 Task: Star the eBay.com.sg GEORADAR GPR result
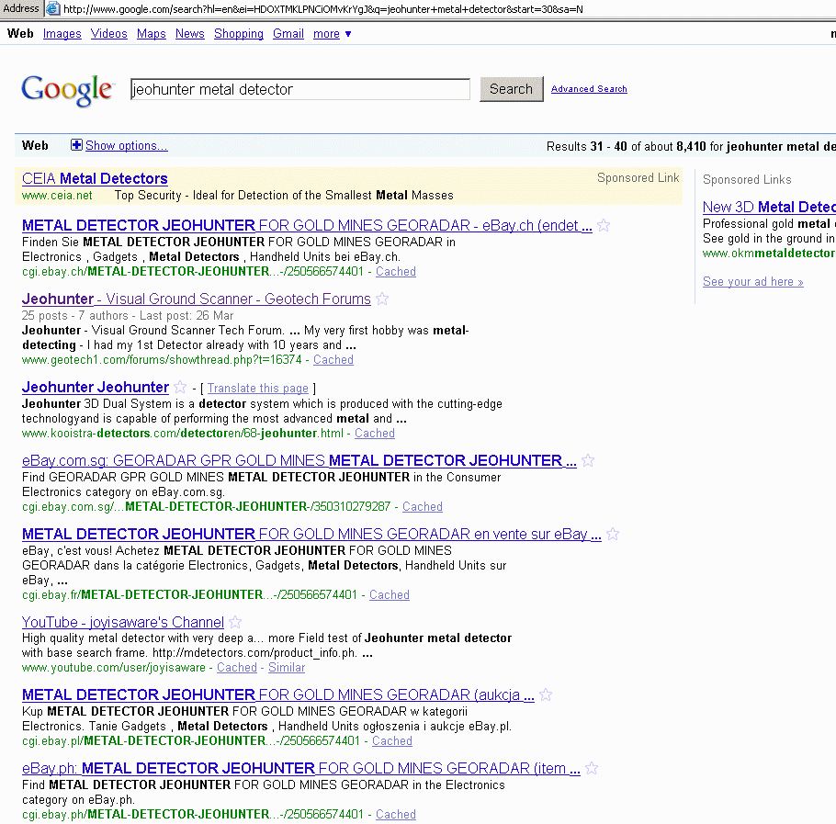(588, 460)
